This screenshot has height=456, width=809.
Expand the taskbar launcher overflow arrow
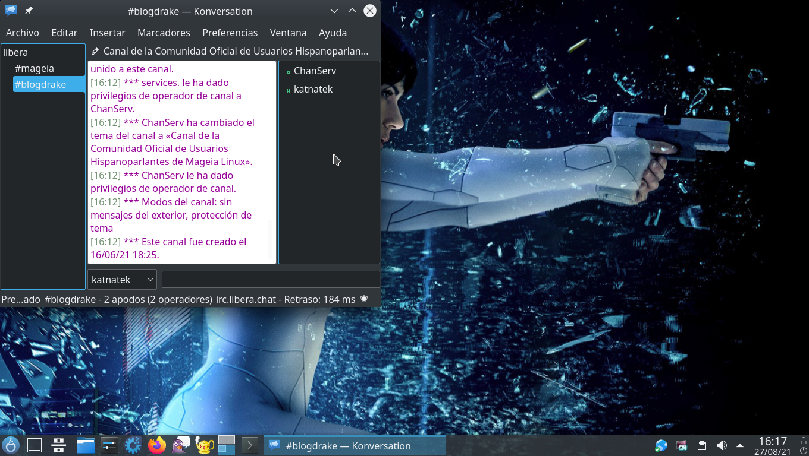[250, 445]
